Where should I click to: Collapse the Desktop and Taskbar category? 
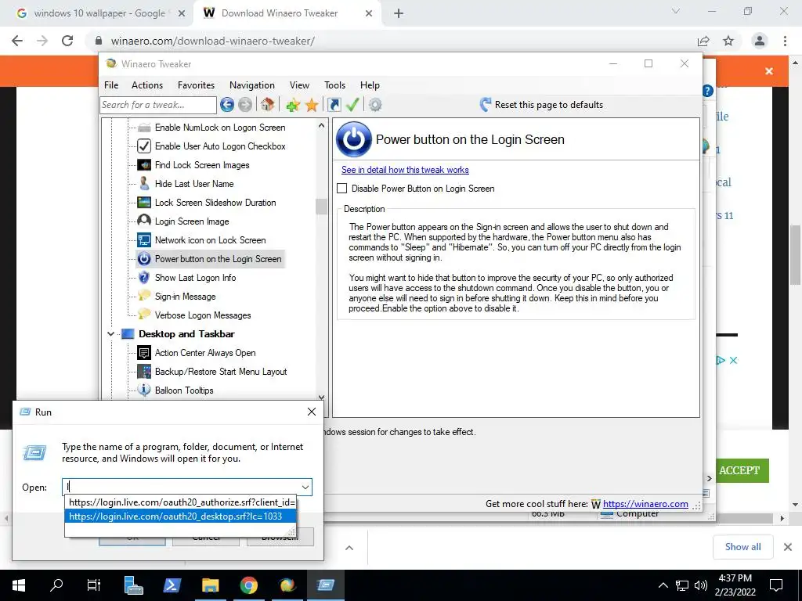(x=110, y=334)
